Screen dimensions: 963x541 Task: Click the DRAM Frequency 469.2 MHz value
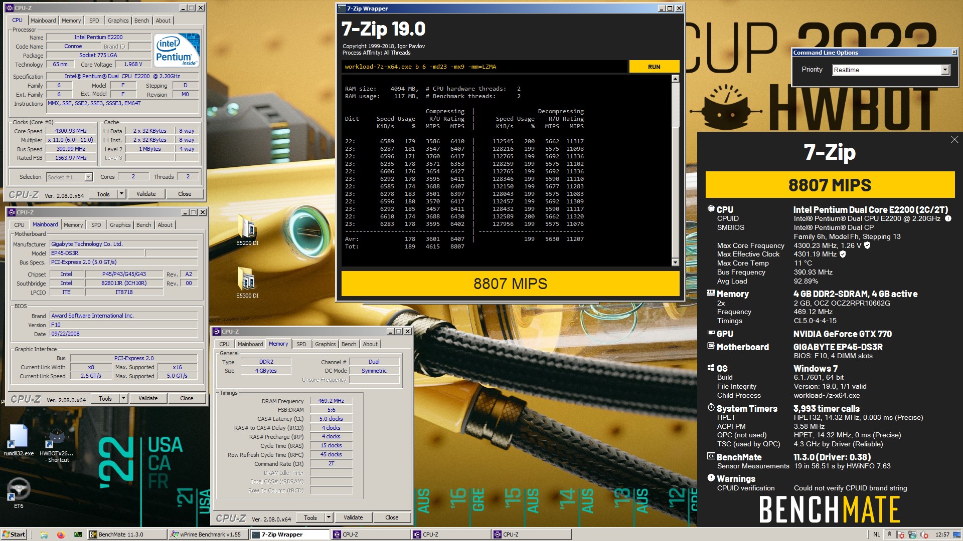(x=331, y=401)
